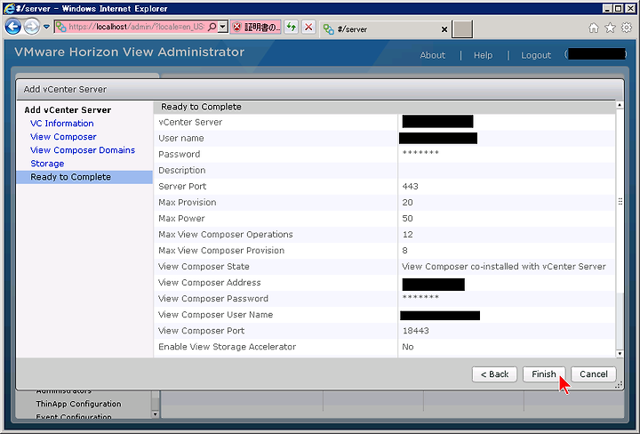Click the About link in header
The image size is (640, 434).
click(x=433, y=55)
